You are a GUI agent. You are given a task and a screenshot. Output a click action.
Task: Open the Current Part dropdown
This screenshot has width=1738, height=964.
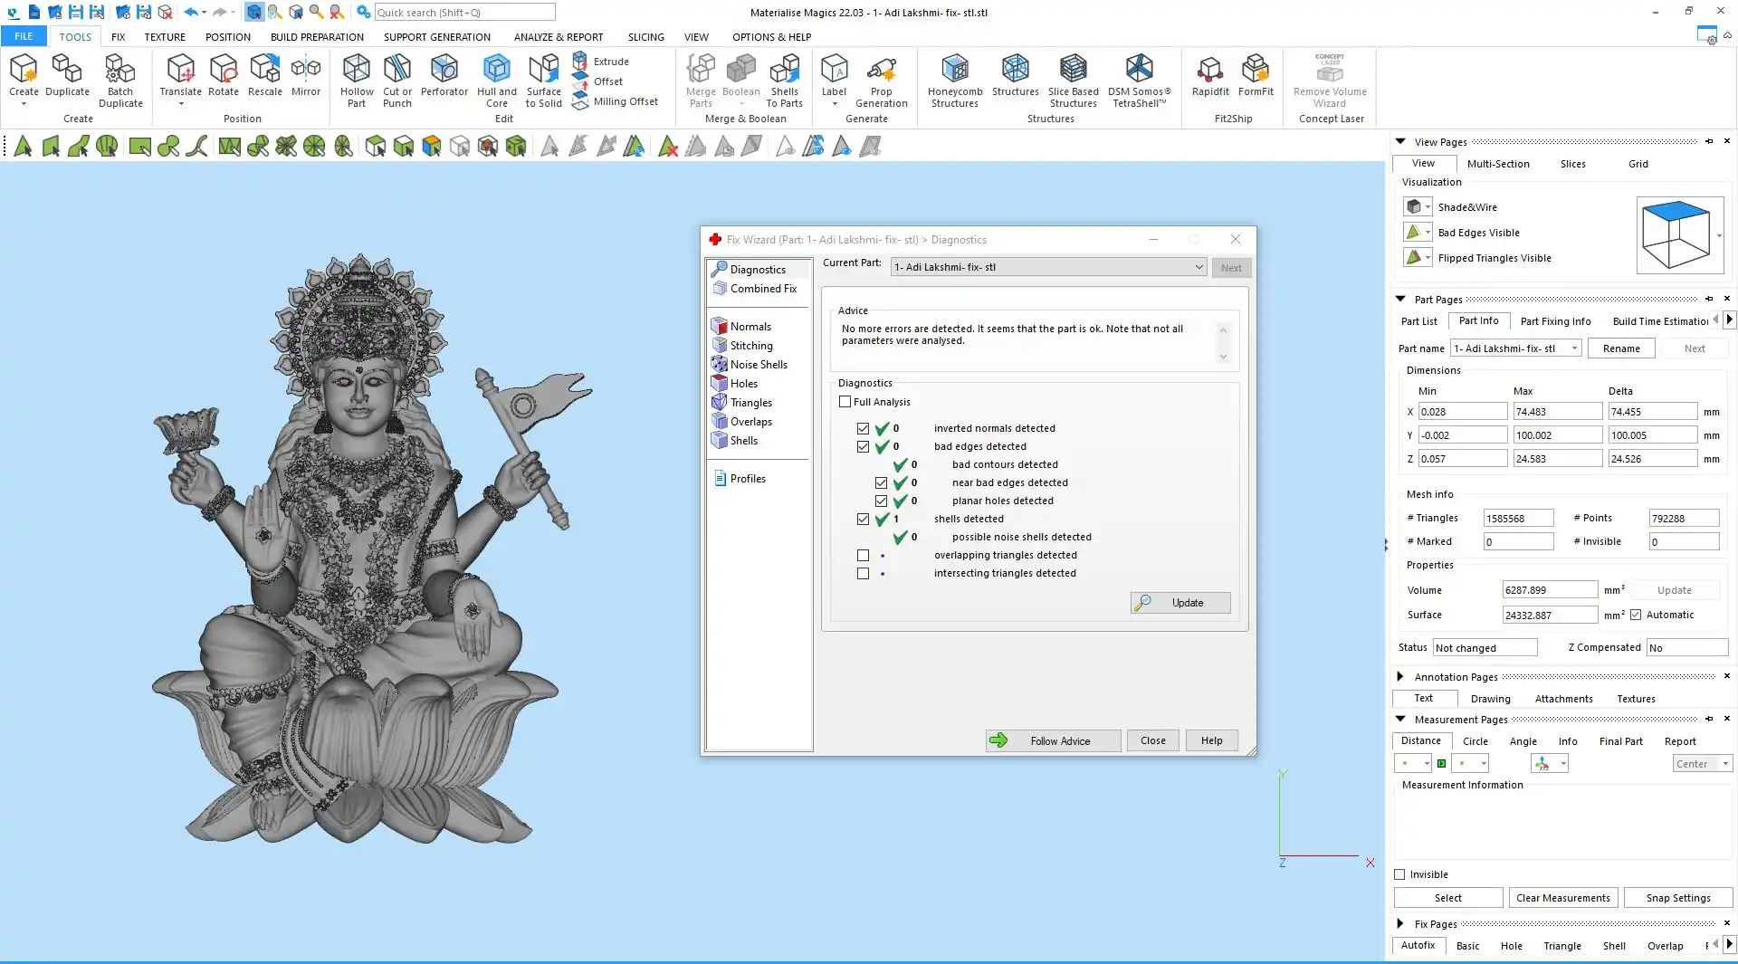(1198, 267)
